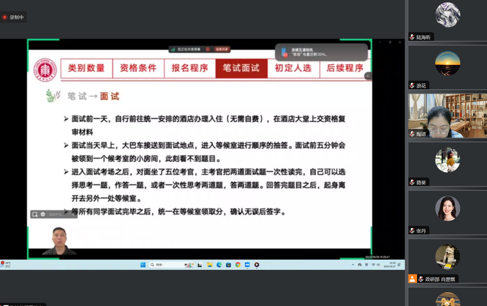Screen dimensions: 487x306
Task: Collapse the side panel arrow on slide edge
Action: 368,76
